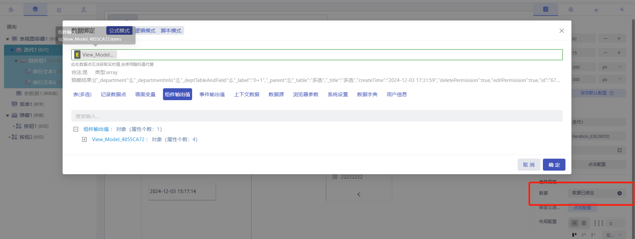The width and height of the screenshot is (635, 239).
Task: Select the 组件输出值 tab
Action: (178, 94)
